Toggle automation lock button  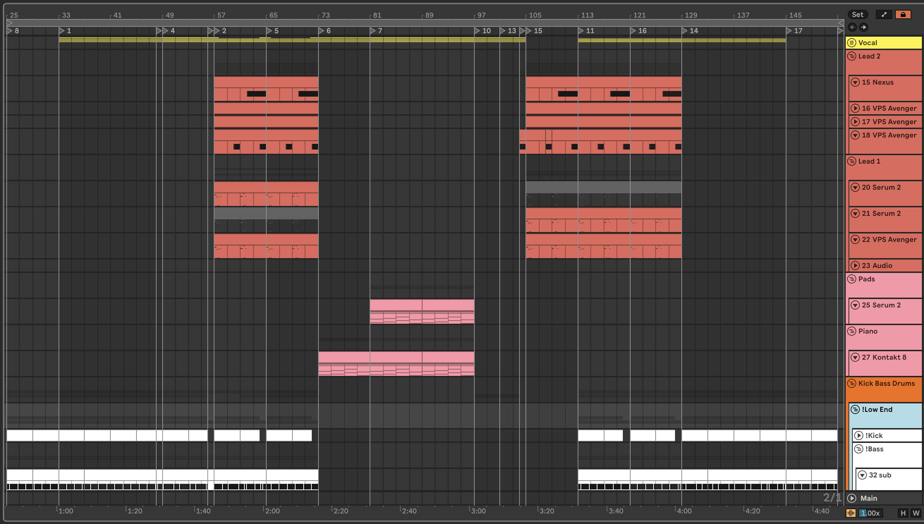(903, 14)
